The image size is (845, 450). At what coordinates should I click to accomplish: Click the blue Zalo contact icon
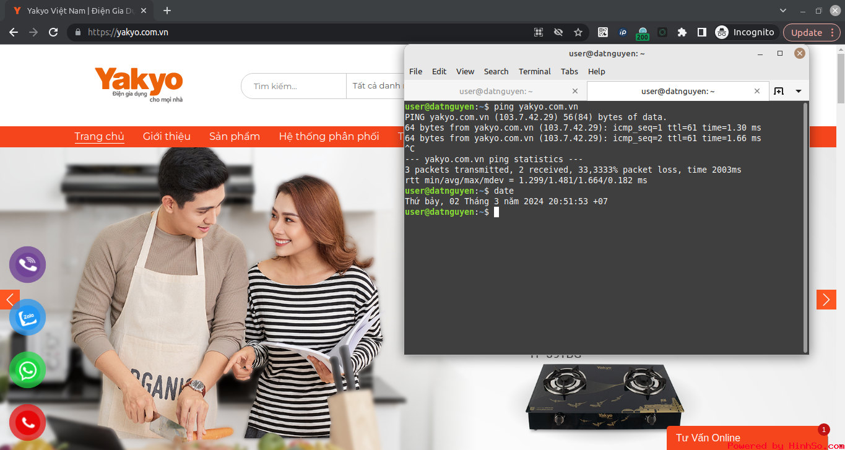pos(27,318)
